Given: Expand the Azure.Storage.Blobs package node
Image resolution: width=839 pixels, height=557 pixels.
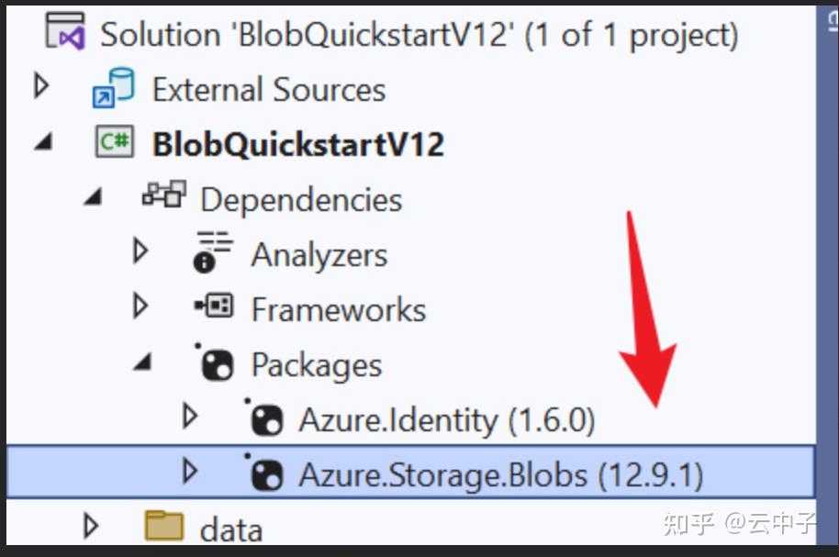Looking at the screenshot, I should coord(190,473).
